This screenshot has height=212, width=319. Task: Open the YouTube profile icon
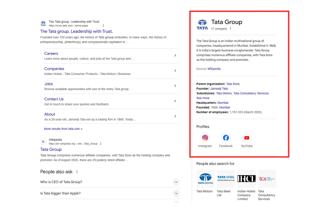click(246, 138)
